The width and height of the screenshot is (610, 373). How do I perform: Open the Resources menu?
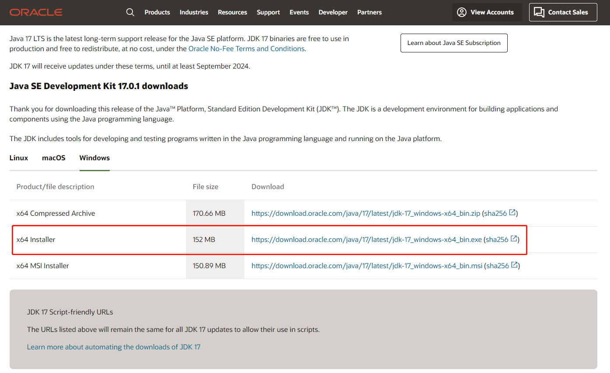[x=232, y=12]
